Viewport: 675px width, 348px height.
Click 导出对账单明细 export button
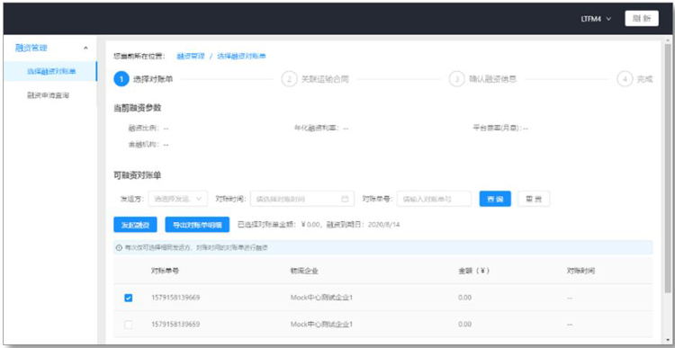(197, 225)
